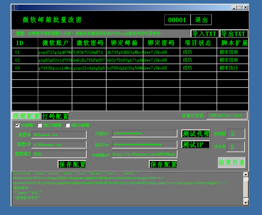Click the 导出TXT export button

point(234,34)
